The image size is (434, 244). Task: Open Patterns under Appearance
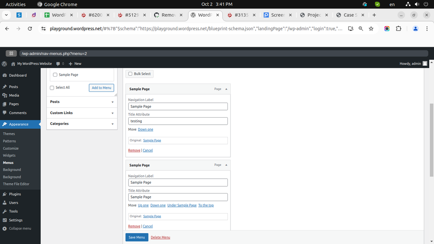(9, 141)
